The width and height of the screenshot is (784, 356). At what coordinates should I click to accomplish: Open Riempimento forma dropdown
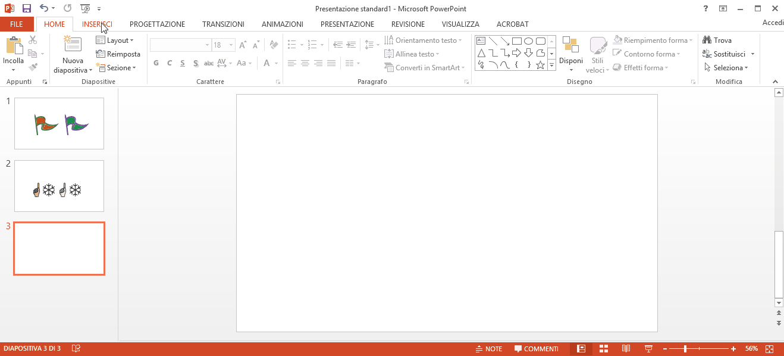pos(653,40)
